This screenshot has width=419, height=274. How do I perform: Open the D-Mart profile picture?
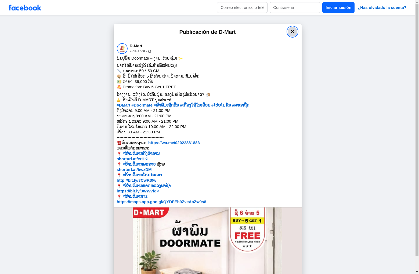(x=122, y=49)
